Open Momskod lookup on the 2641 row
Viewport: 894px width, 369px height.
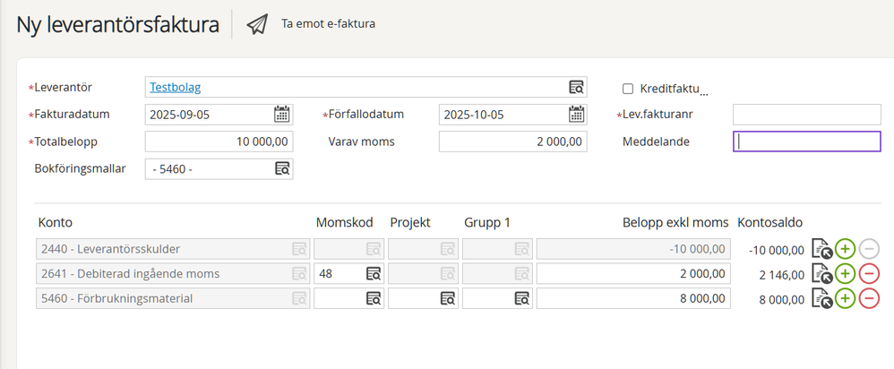click(374, 274)
